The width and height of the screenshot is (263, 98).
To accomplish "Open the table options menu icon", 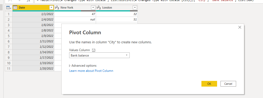I will pos(9,8).
